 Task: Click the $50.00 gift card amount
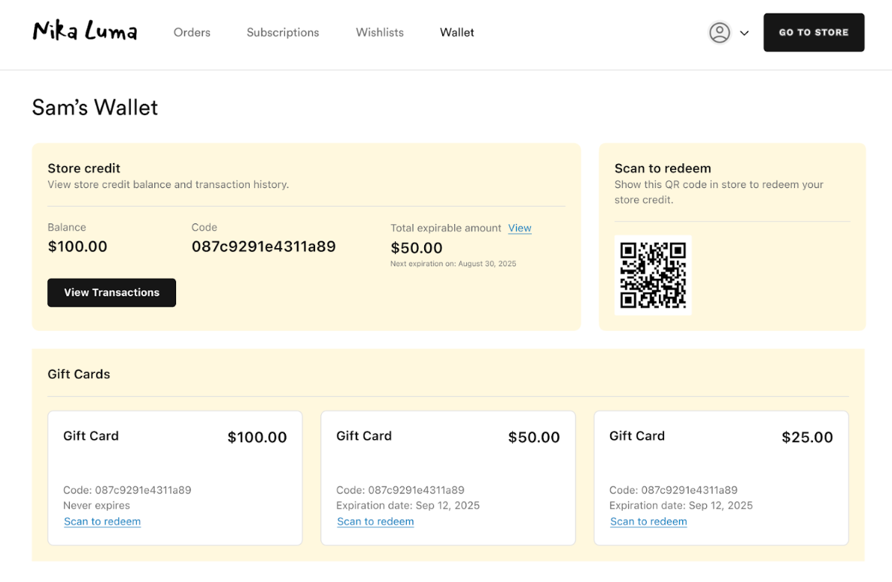(x=534, y=437)
